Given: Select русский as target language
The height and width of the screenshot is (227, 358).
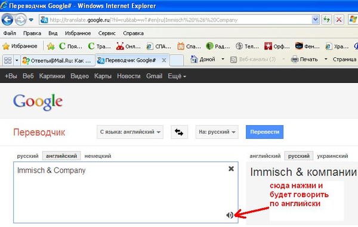Looking at the screenshot, I should pos(299,156).
